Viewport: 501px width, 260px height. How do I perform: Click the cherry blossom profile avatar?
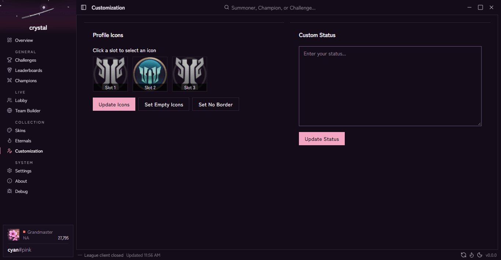14,235
